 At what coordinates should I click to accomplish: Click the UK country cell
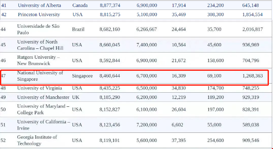point(76,97)
